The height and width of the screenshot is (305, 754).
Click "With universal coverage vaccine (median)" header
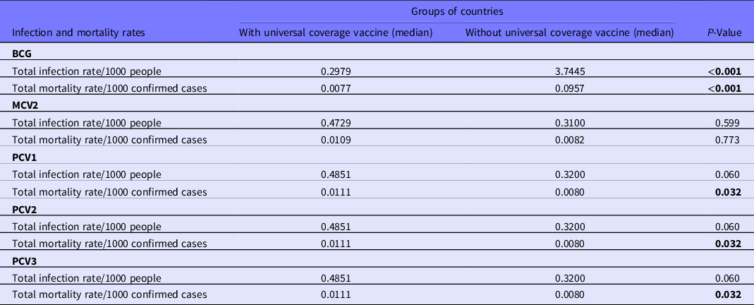(x=335, y=32)
